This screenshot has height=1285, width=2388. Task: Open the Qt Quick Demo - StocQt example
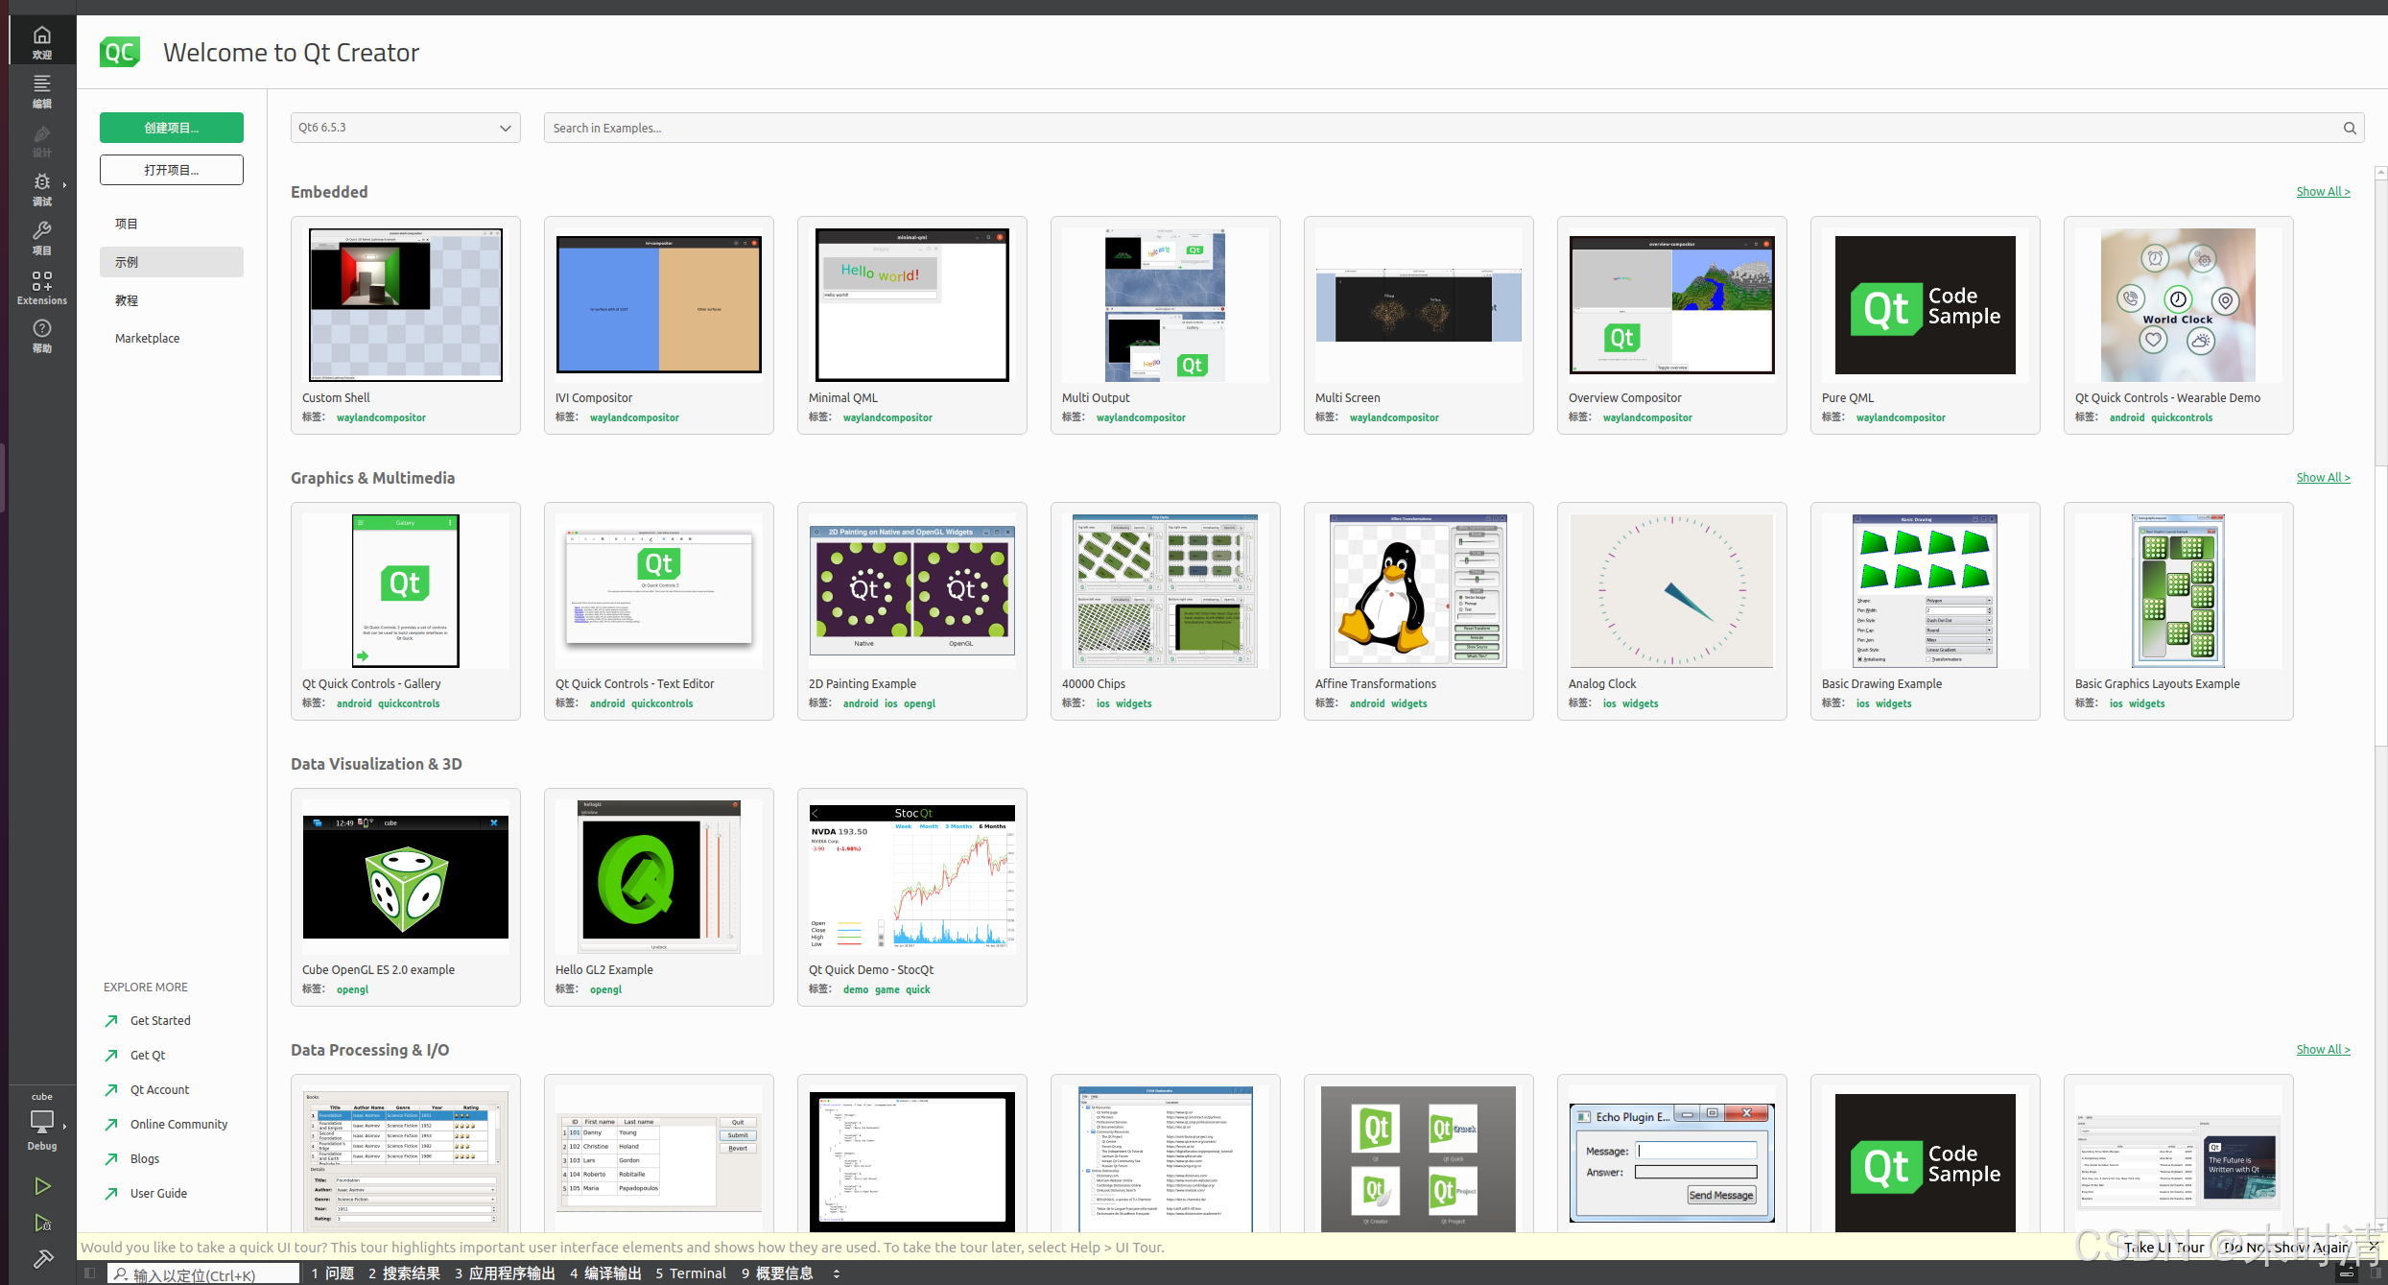click(x=911, y=896)
